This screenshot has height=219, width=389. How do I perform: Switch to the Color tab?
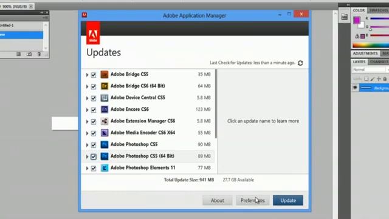(359, 10)
